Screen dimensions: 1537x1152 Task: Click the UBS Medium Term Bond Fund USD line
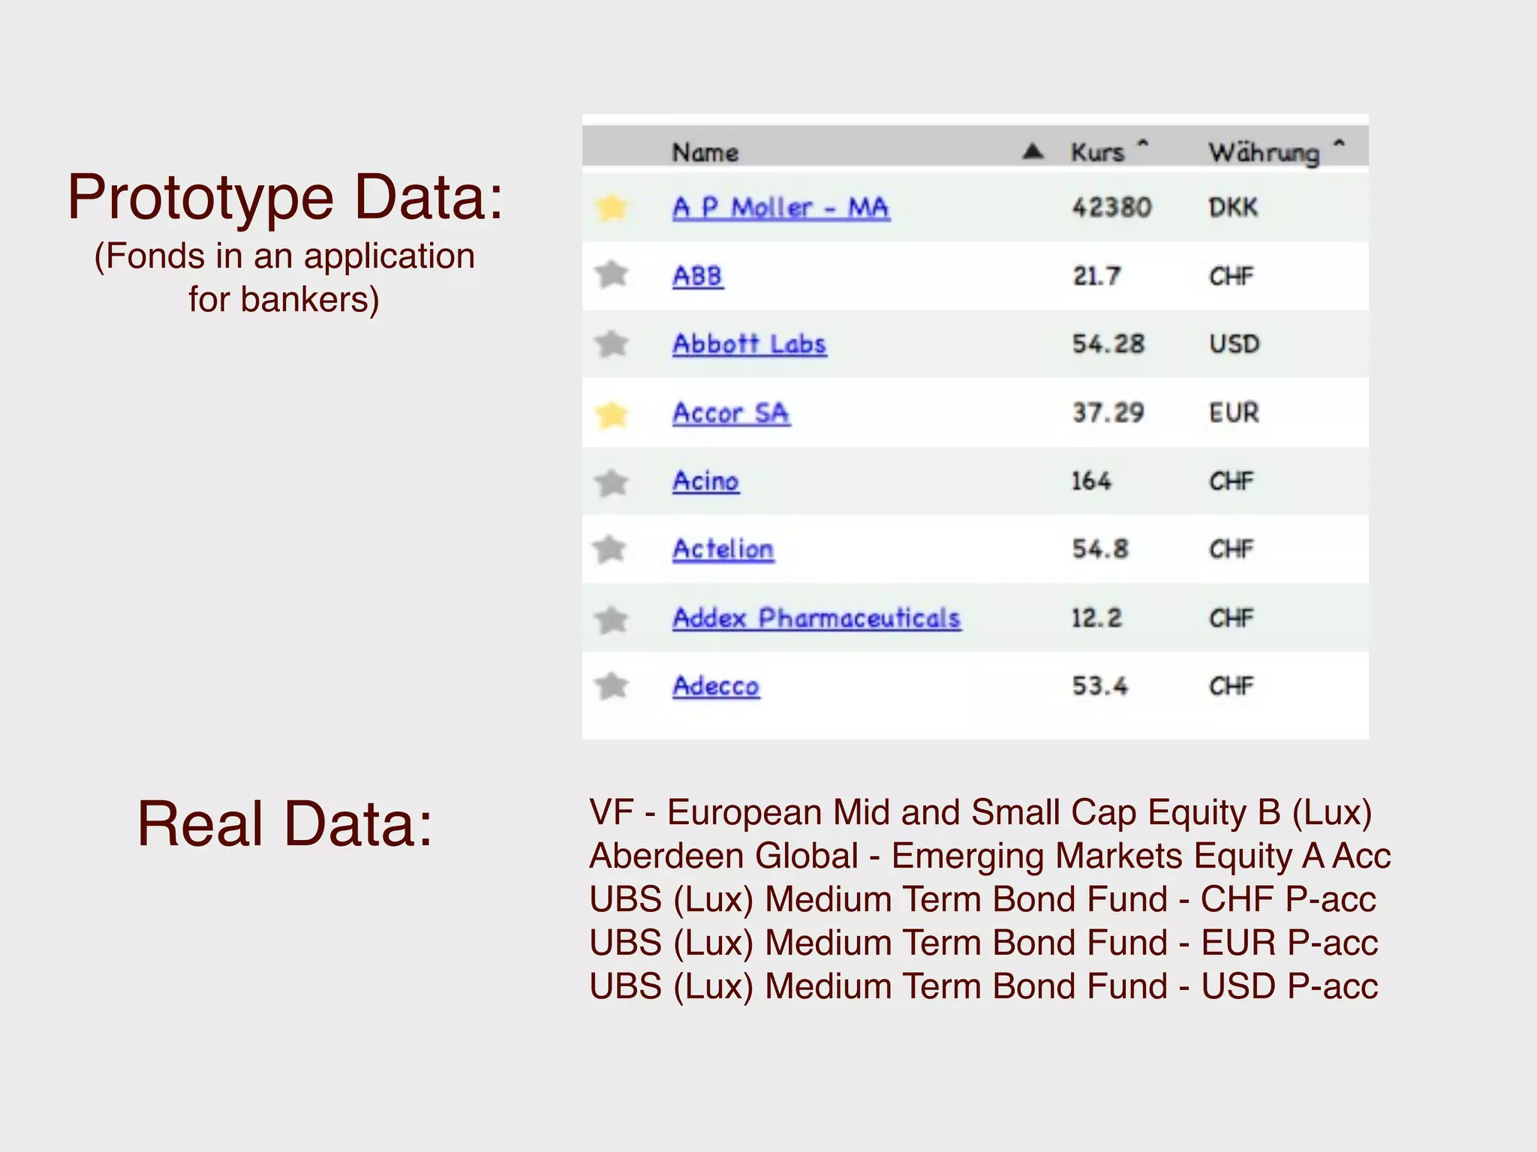point(983,987)
